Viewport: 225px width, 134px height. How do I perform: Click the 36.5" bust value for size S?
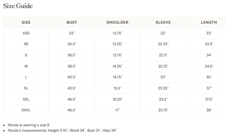(72, 55)
